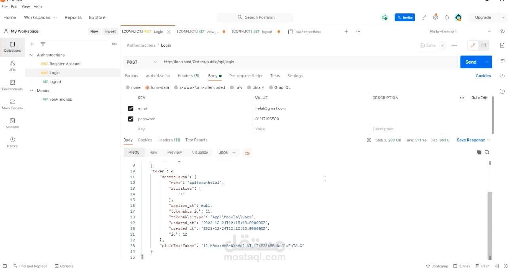Open the settings gear icon in header
This screenshot has height=268, width=510.
click(435, 17)
